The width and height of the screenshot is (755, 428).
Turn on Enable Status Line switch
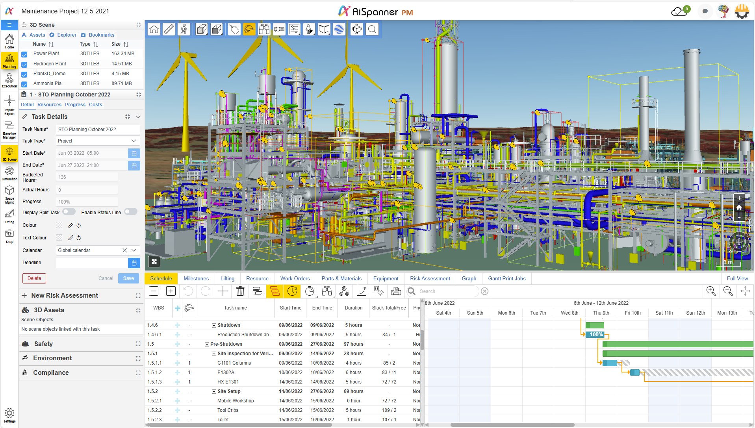click(130, 212)
